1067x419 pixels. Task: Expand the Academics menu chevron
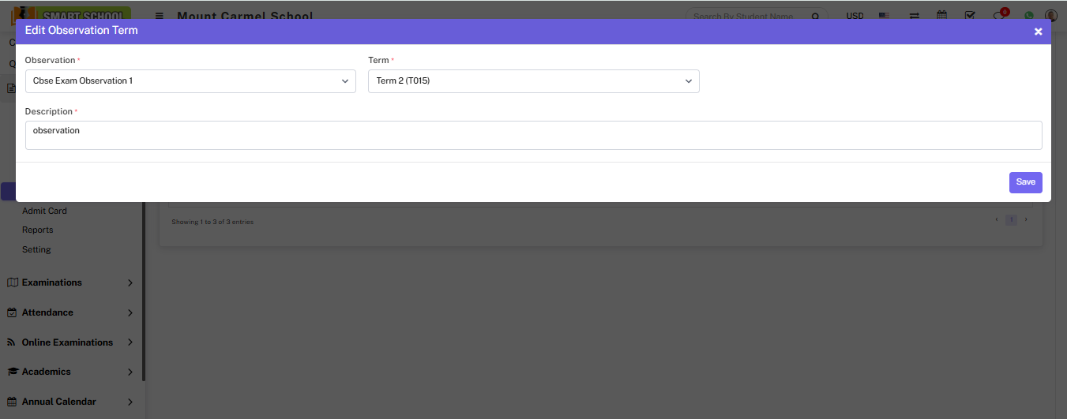pos(130,372)
